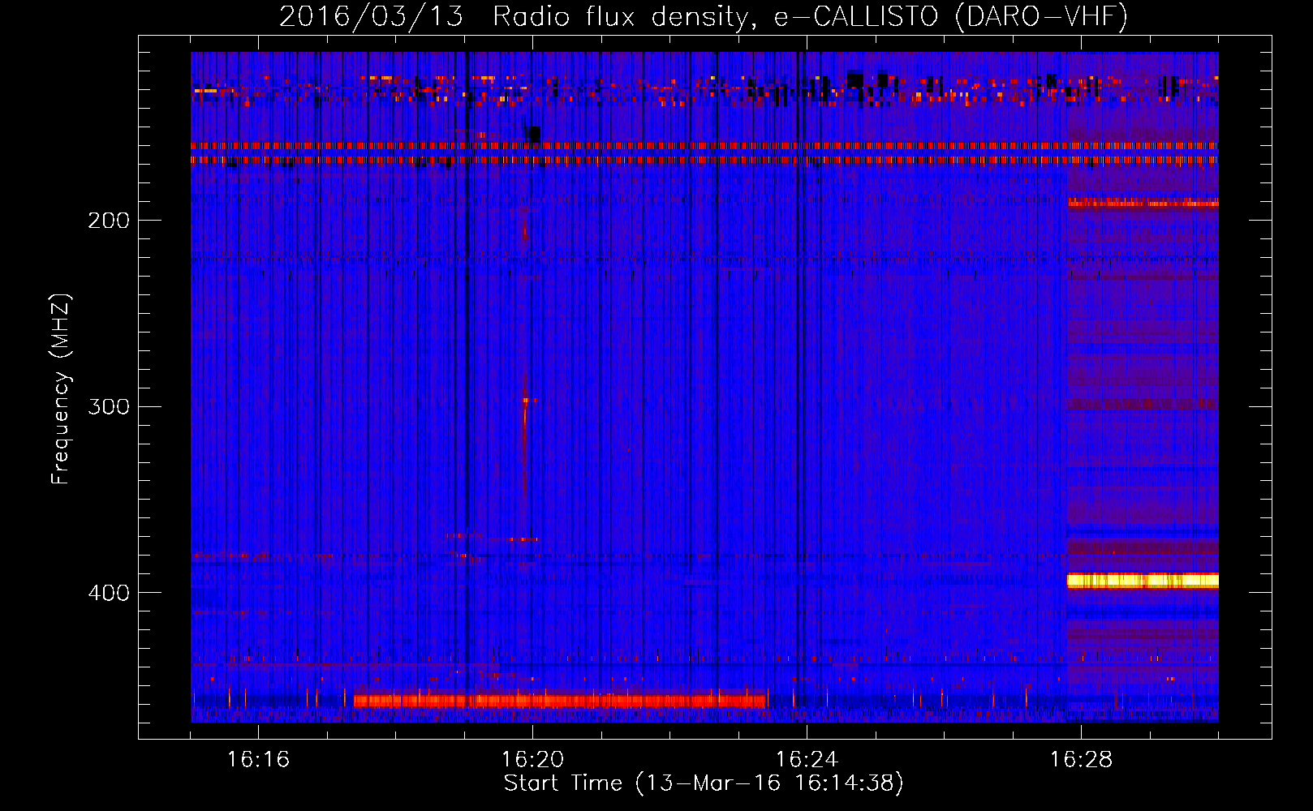Click the "16:24" time tick label
The height and width of the screenshot is (811, 1313).
point(807,759)
